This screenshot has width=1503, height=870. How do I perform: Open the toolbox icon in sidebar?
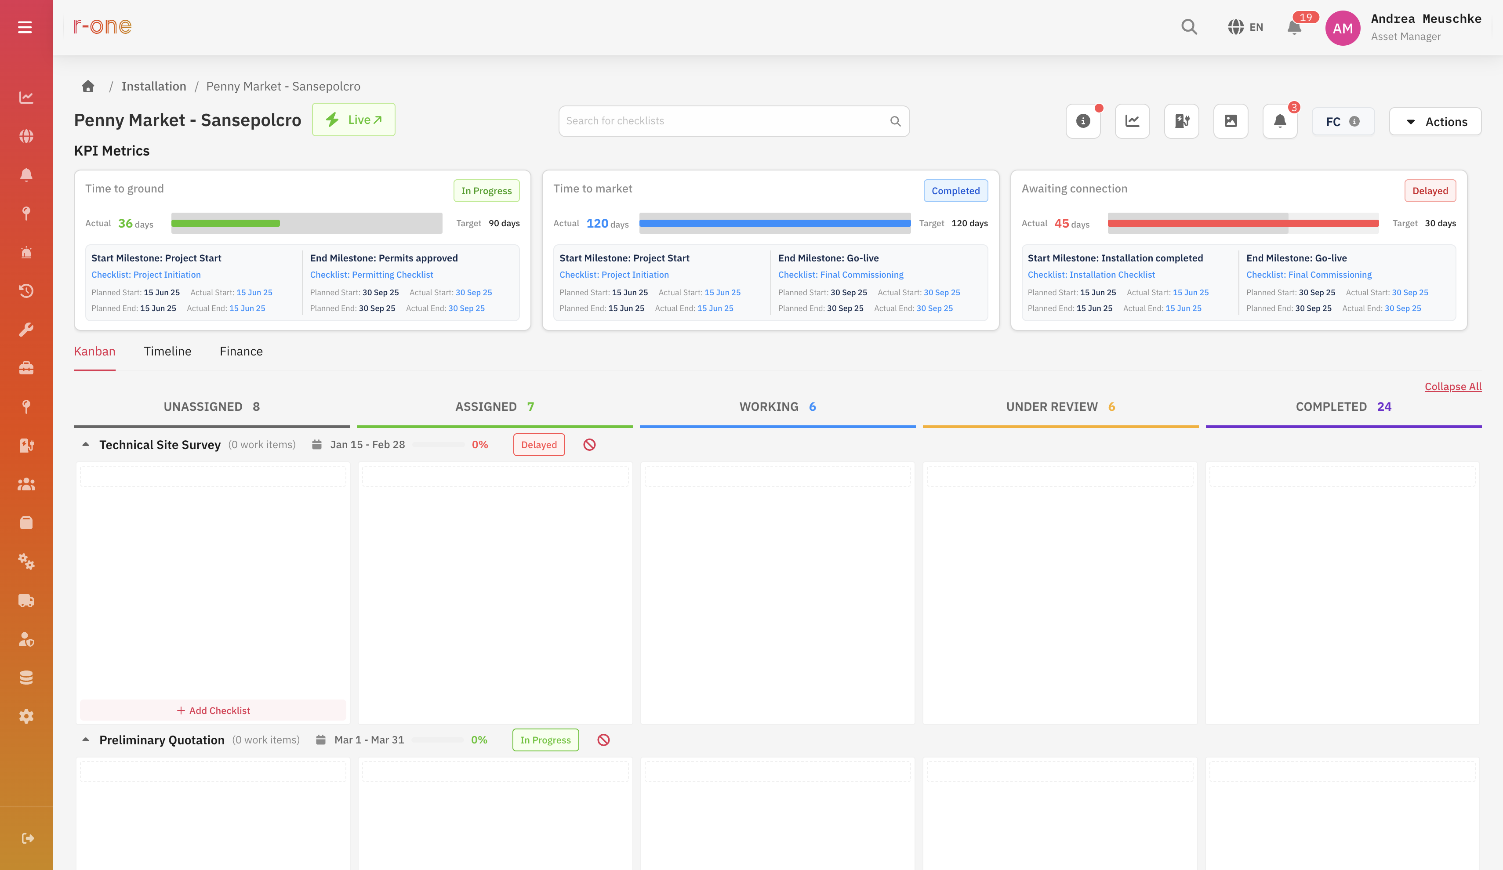pyautogui.click(x=26, y=368)
